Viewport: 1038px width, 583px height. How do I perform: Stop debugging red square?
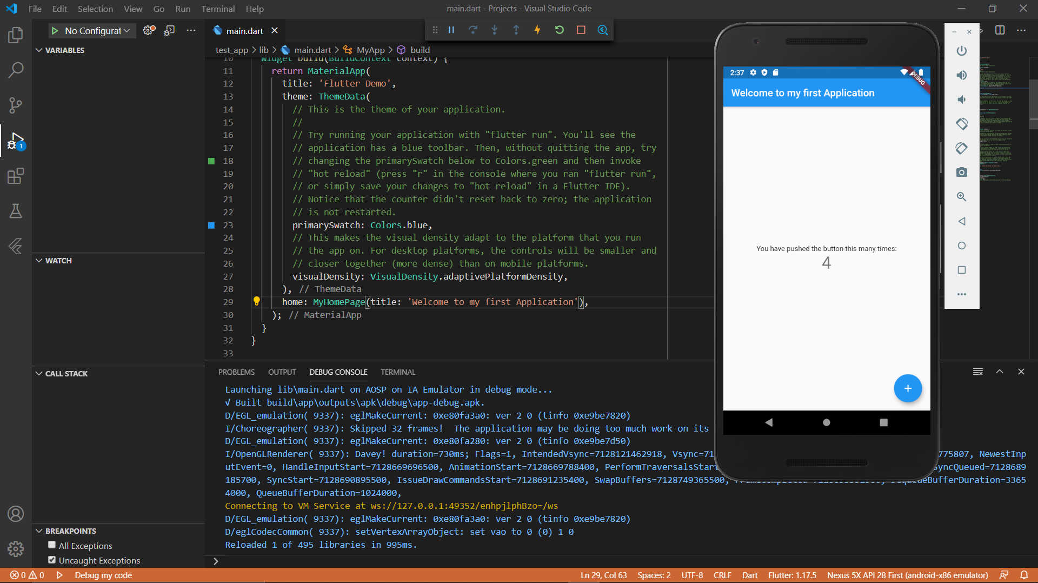tap(581, 30)
